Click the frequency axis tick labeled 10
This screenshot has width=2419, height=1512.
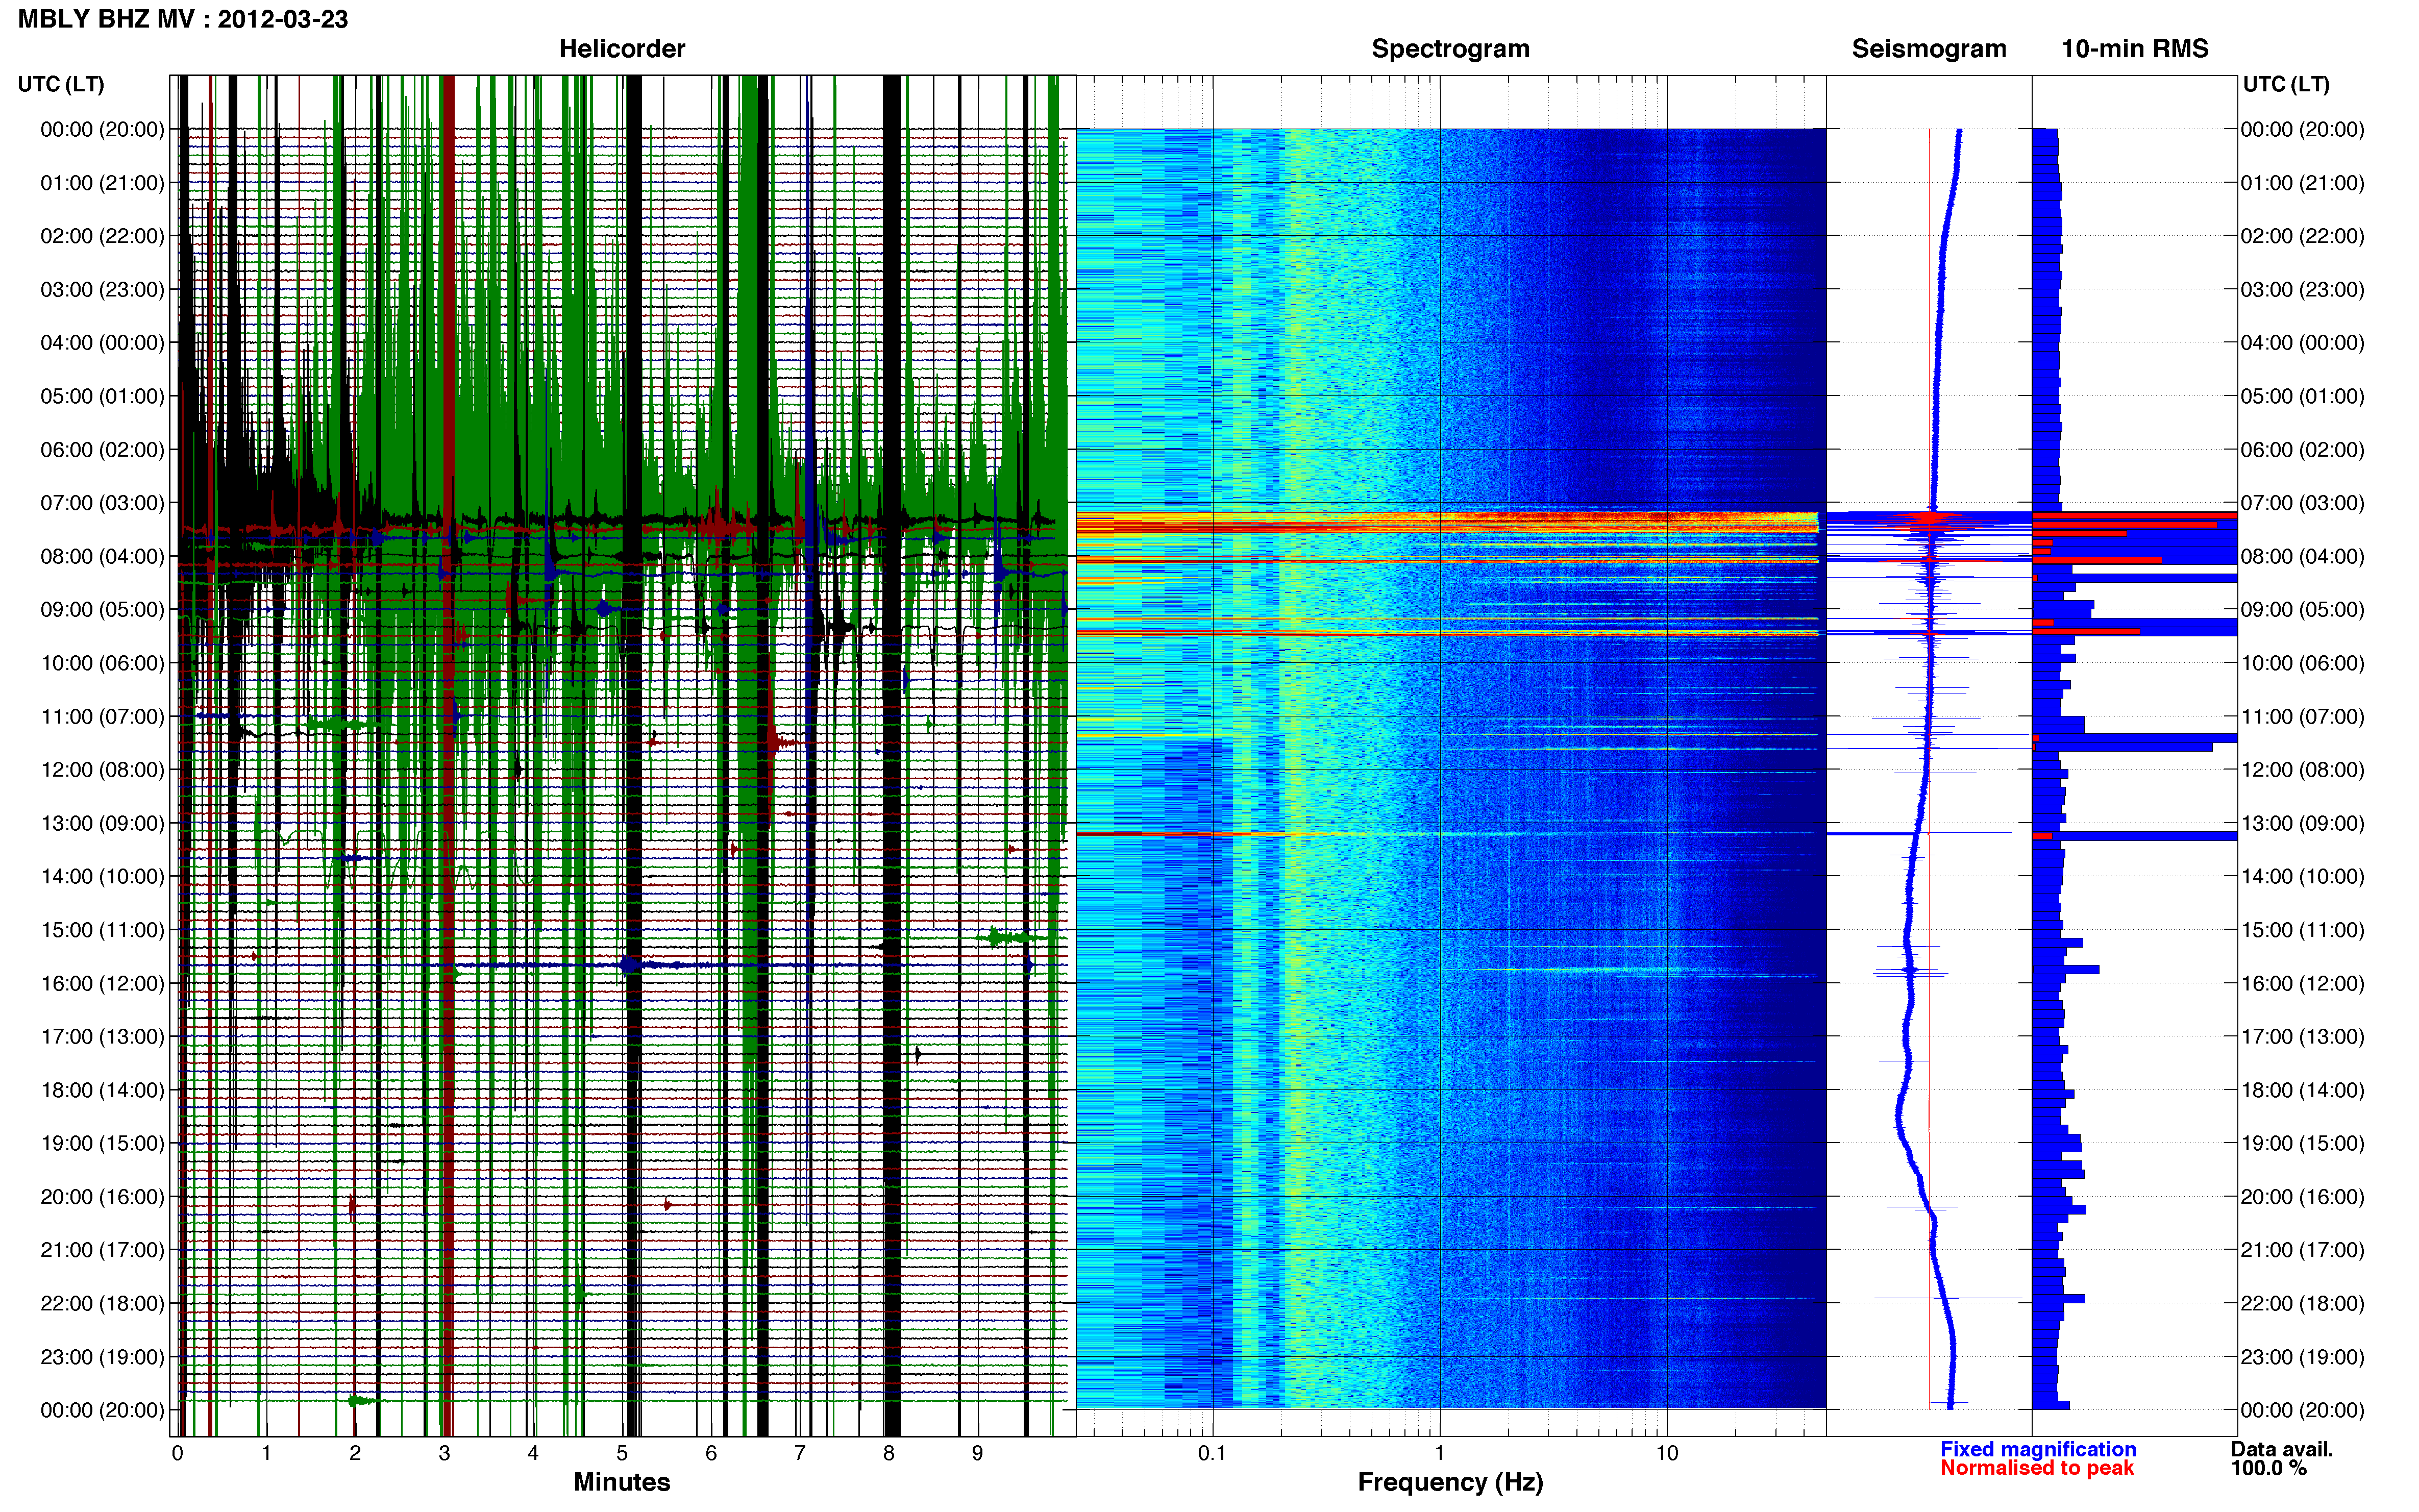pyautogui.click(x=1666, y=1453)
